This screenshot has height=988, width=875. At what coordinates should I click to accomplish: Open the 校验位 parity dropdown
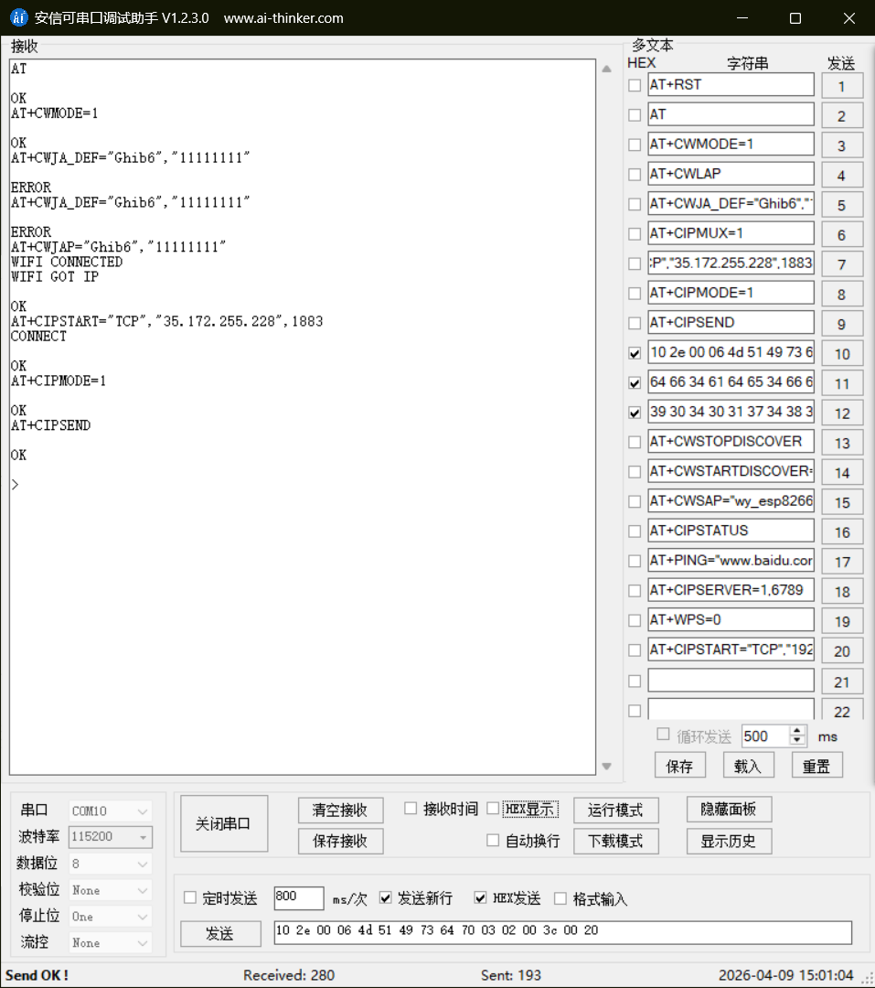(x=111, y=890)
